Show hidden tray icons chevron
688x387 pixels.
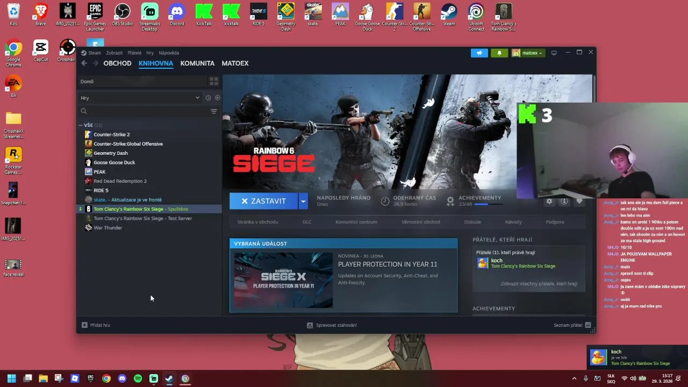pyautogui.click(x=574, y=378)
